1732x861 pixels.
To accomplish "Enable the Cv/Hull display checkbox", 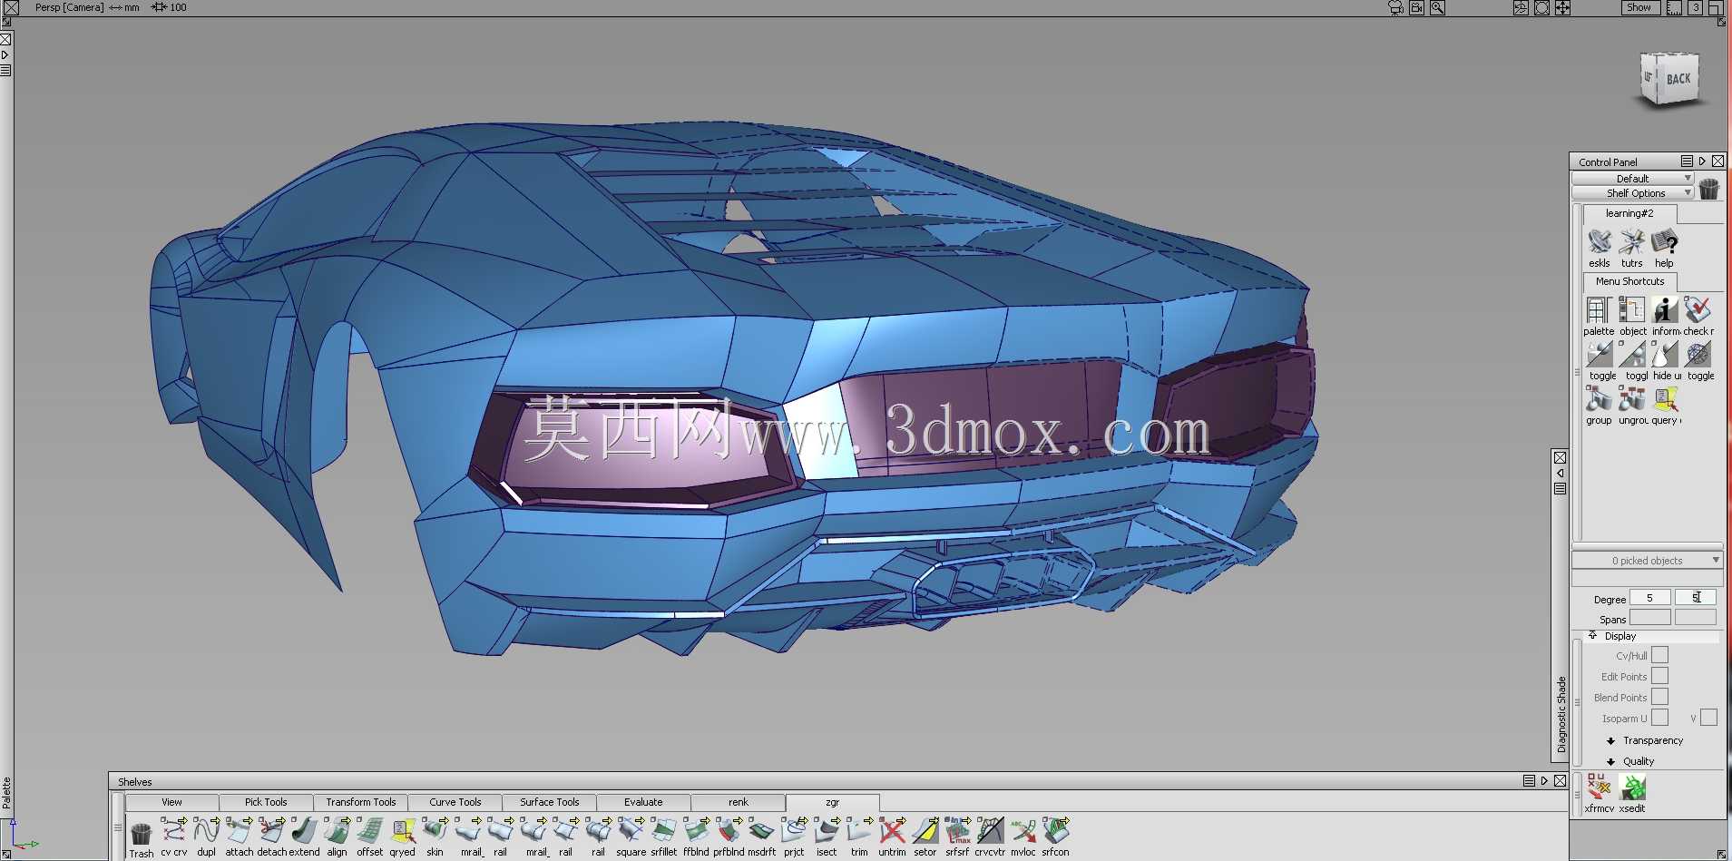I will coord(1659,655).
